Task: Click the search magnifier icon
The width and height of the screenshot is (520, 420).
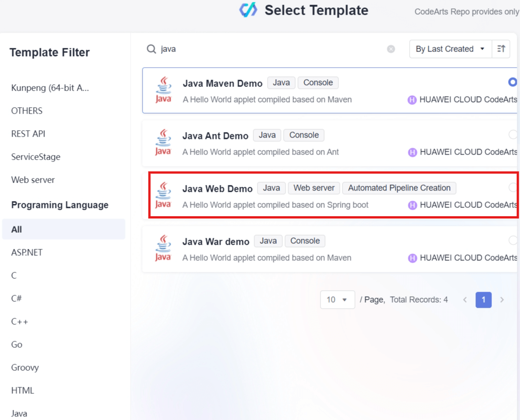Action: tap(151, 49)
